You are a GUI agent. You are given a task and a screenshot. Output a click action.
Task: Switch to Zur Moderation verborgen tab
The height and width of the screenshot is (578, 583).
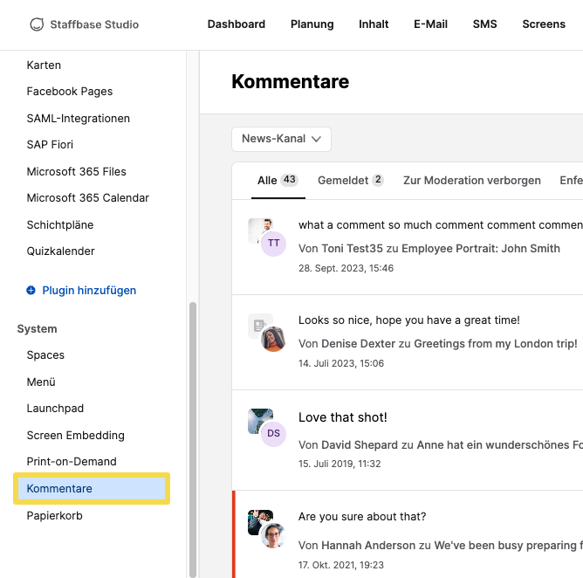[x=472, y=181]
